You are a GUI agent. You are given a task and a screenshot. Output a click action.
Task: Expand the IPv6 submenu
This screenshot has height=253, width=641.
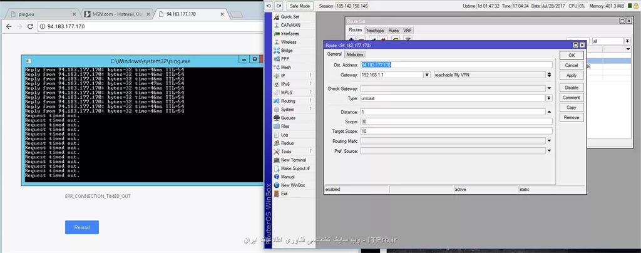pyautogui.click(x=311, y=84)
